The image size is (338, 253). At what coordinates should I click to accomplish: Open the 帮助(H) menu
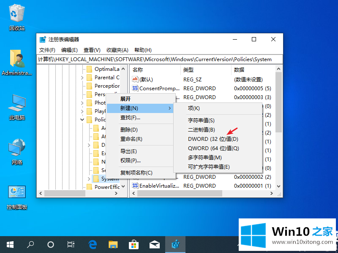click(x=143, y=50)
